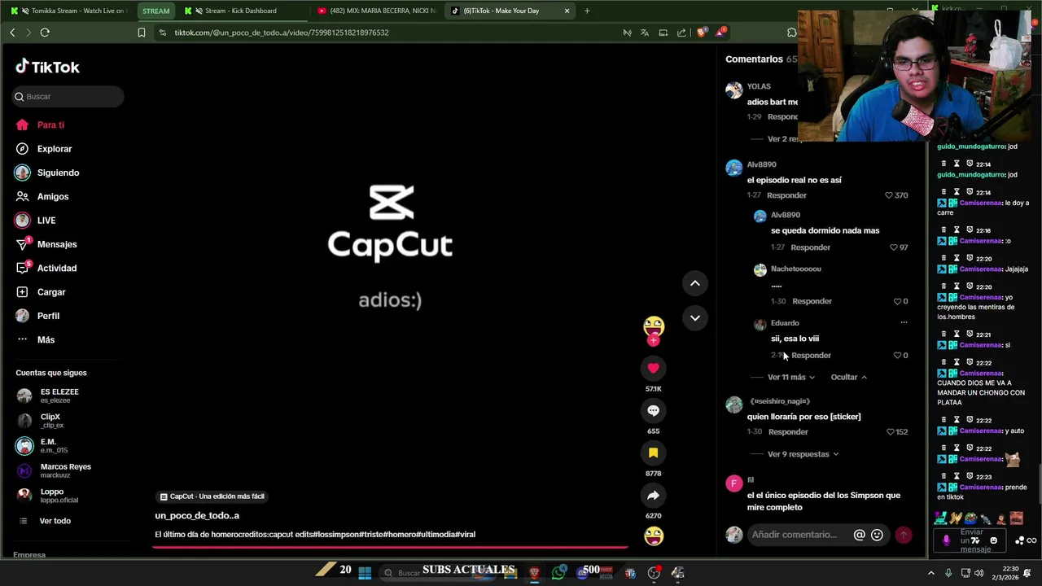Follow creator via red plus on avatar
The image size is (1042, 586).
point(653,340)
